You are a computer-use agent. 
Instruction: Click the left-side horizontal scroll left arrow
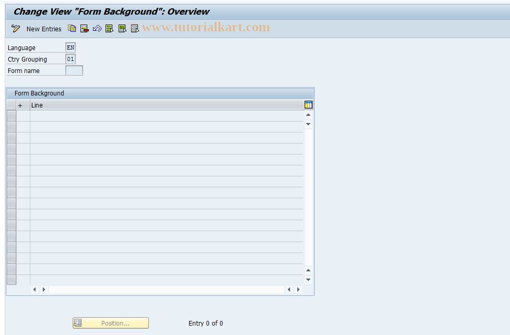35,290
